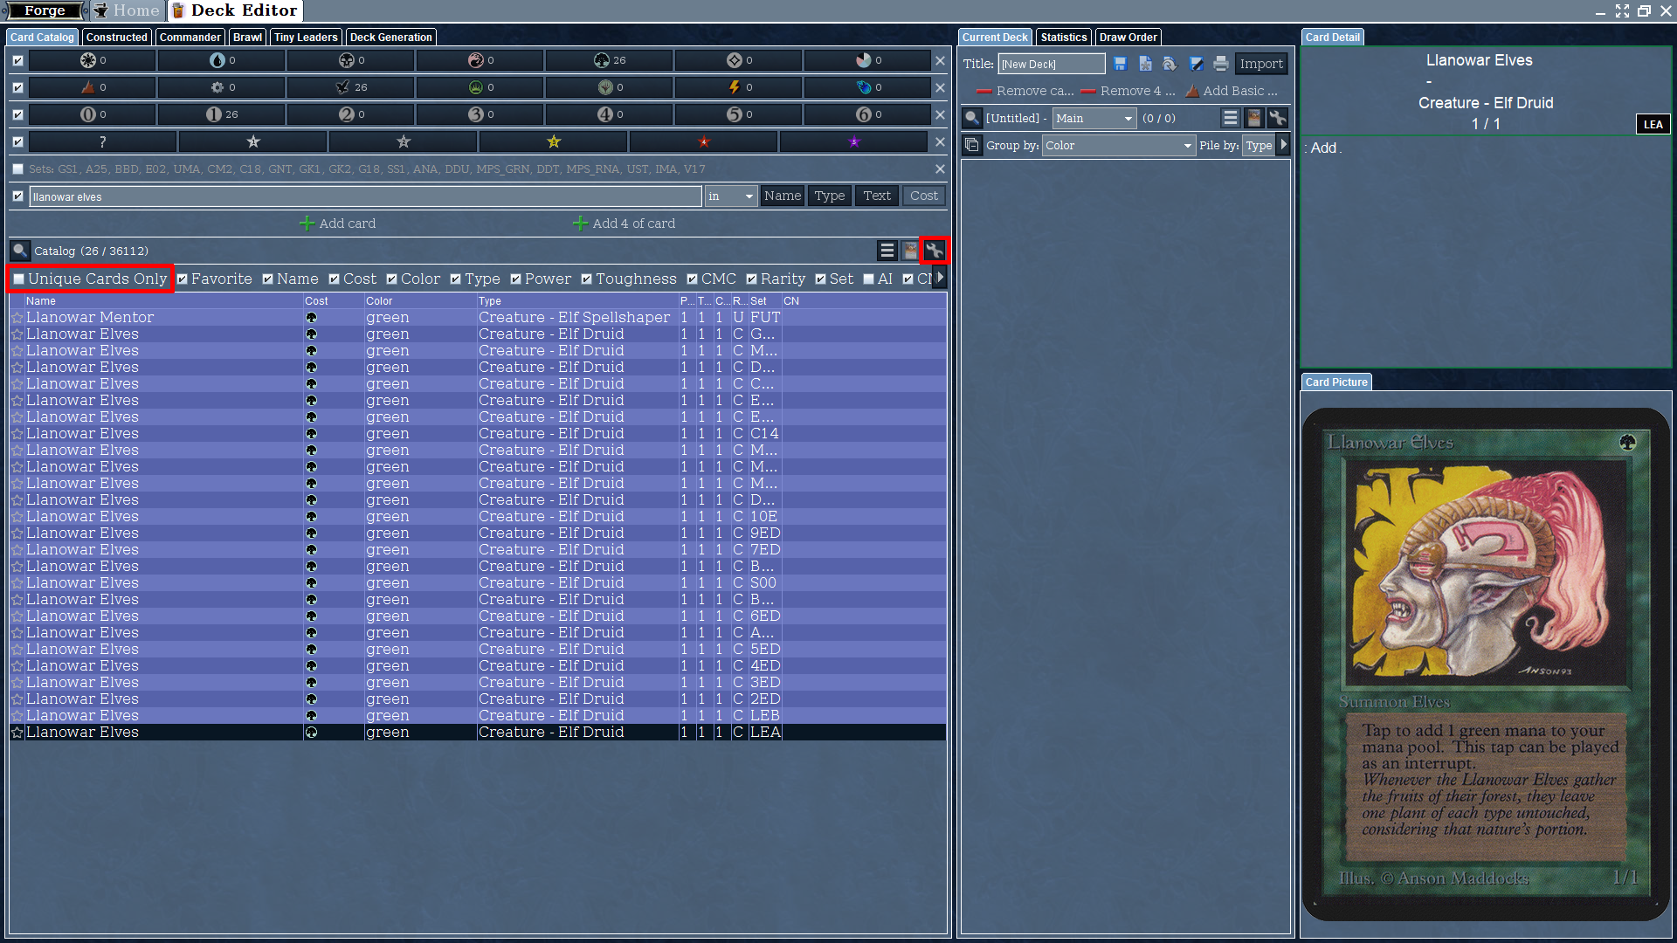This screenshot has height=943, width=1677.
Task: Toggle the green mana filter showing 26
Action: pyautogui.click(x=610, y=60)
